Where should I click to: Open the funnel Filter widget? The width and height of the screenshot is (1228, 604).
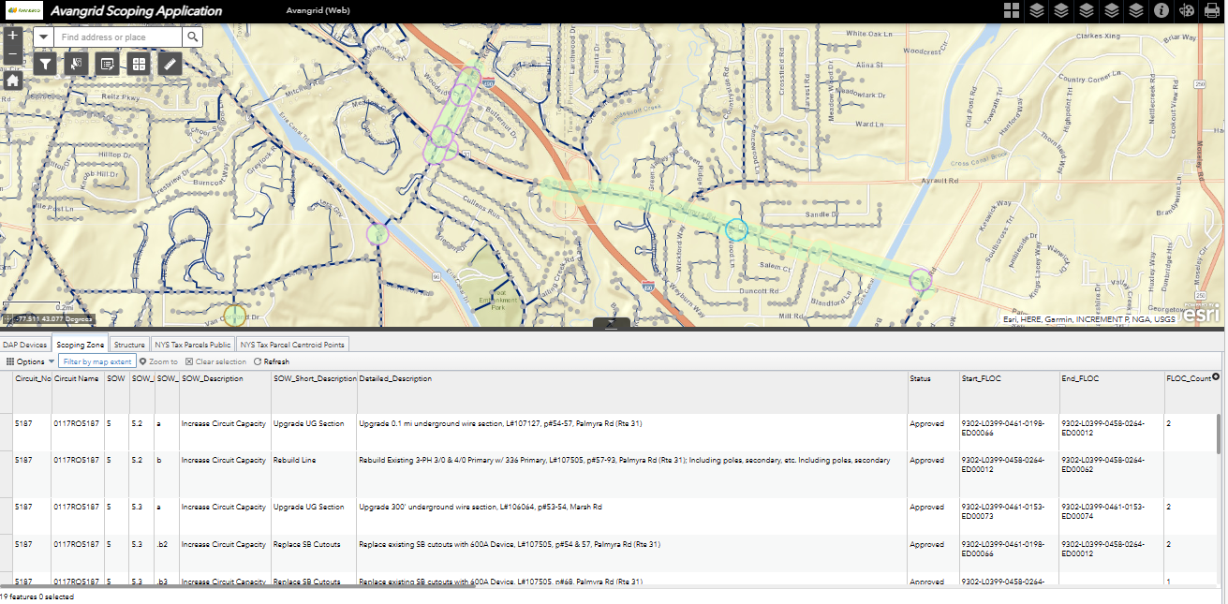46,64
